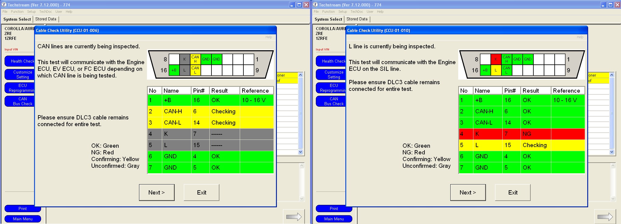Click the right-arrow icon in left window

click(x=294, y=216)
